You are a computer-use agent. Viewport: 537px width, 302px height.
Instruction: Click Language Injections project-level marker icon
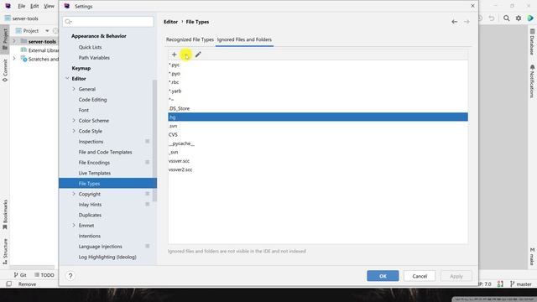coord(148,246)
